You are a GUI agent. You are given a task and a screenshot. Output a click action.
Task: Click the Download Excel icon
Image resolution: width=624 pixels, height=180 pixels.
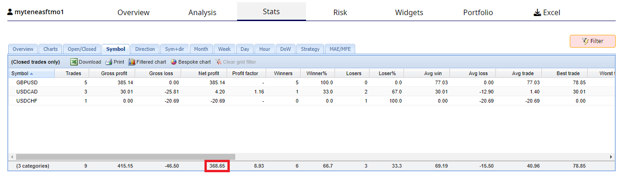tap(74, 62)
